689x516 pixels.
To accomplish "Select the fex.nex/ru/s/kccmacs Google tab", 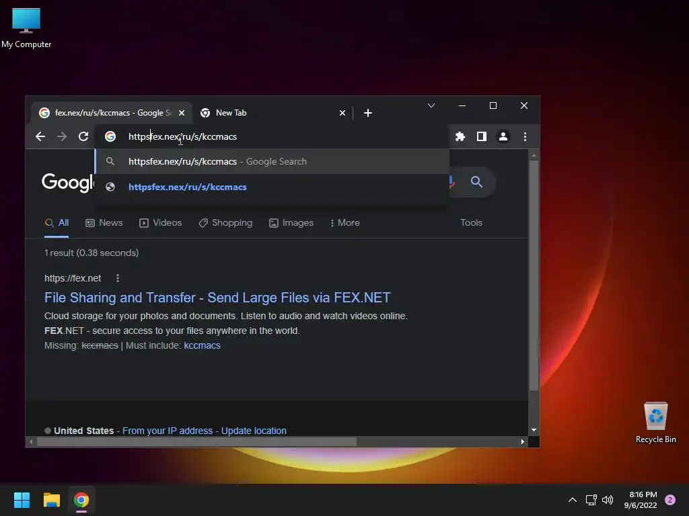I will click(x=112, y=113).
